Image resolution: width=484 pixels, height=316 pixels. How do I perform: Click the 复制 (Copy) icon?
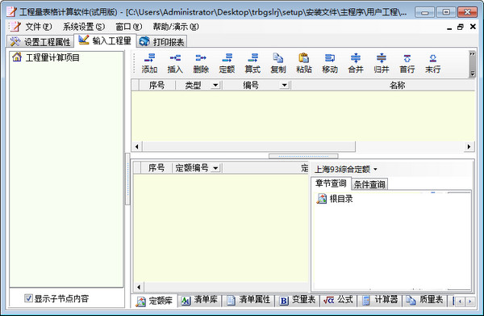(x=278, y=63)
